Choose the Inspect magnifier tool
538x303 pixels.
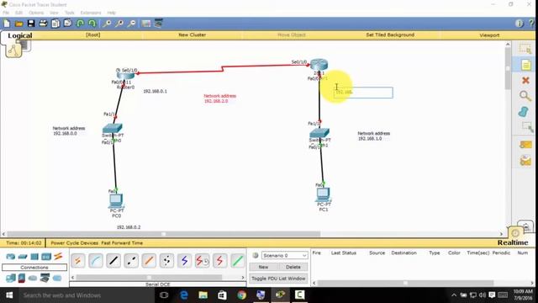click(x=525, y=96)
